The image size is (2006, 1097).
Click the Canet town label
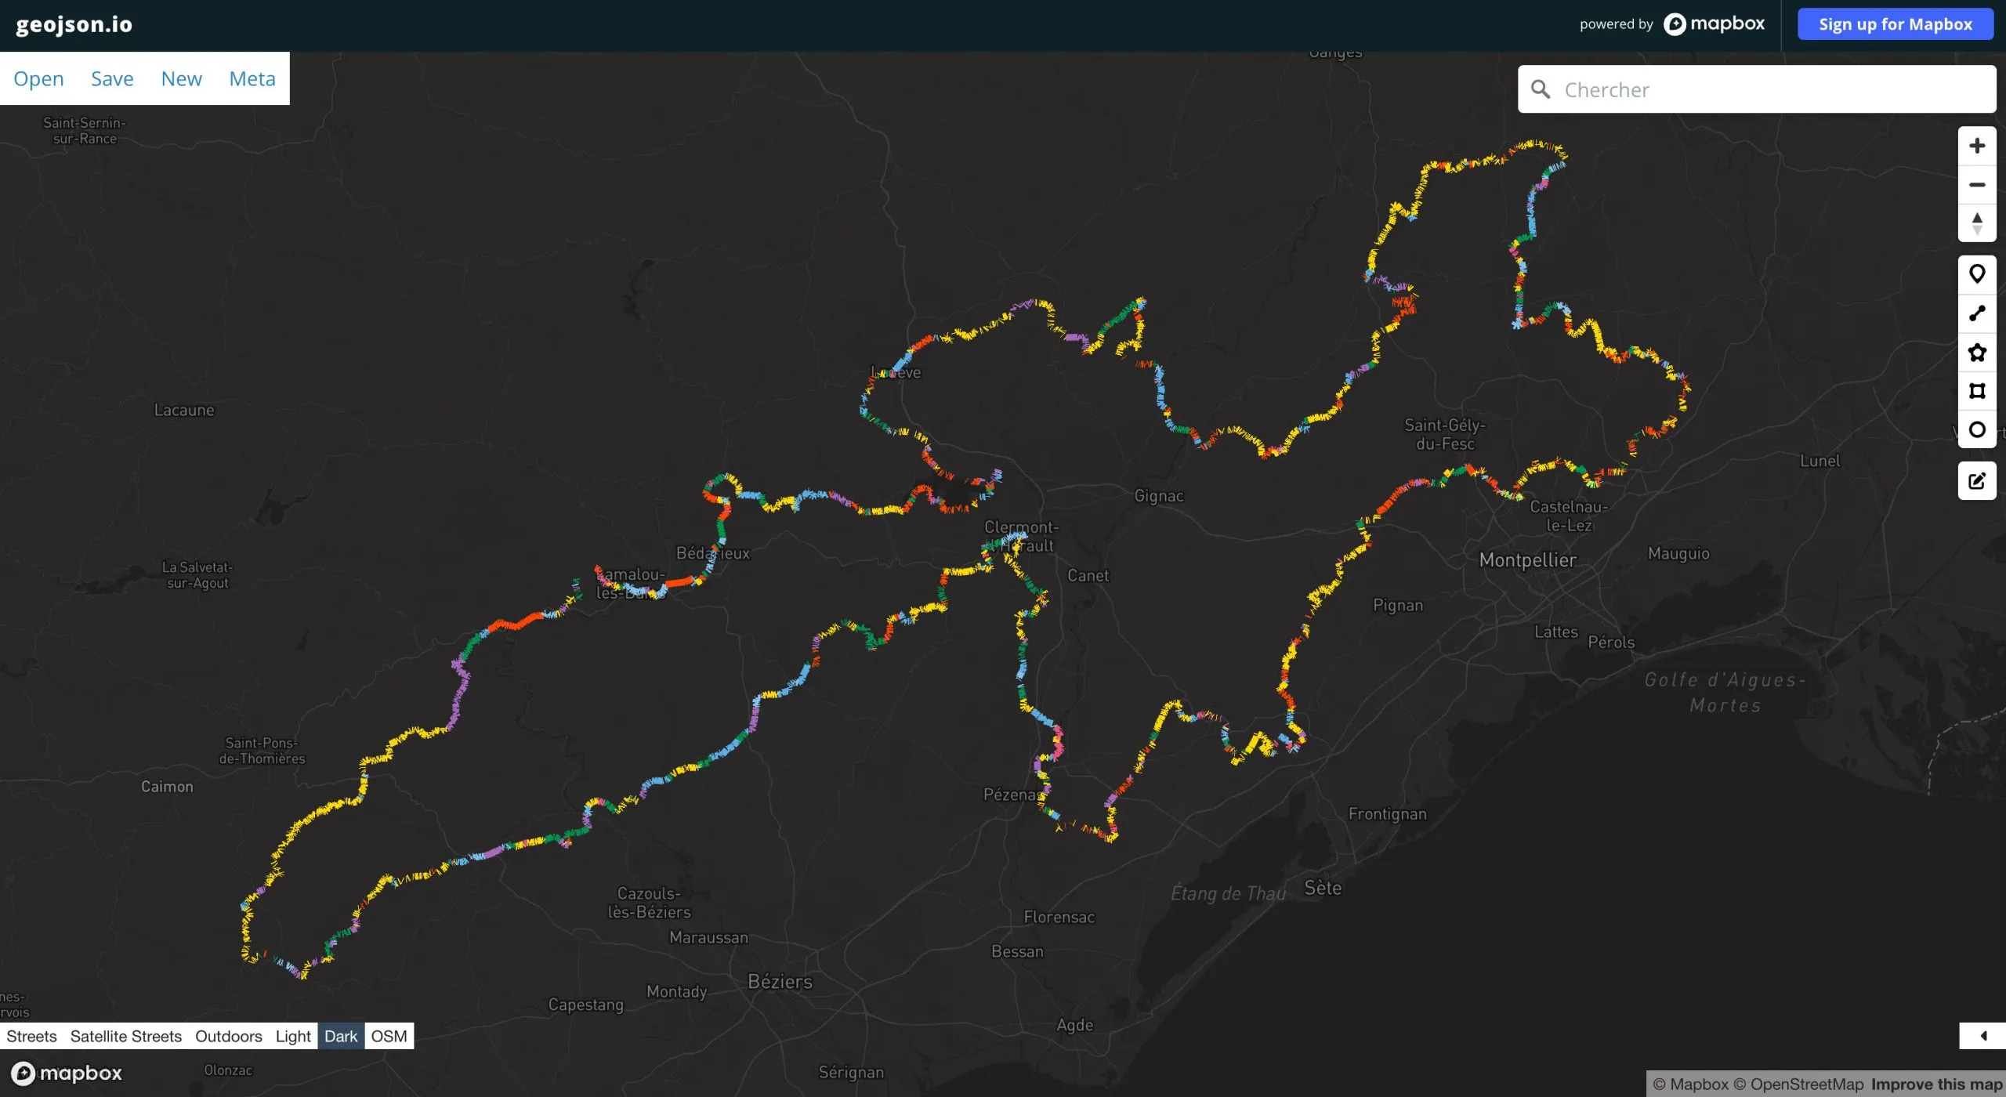click(1088, 575)
